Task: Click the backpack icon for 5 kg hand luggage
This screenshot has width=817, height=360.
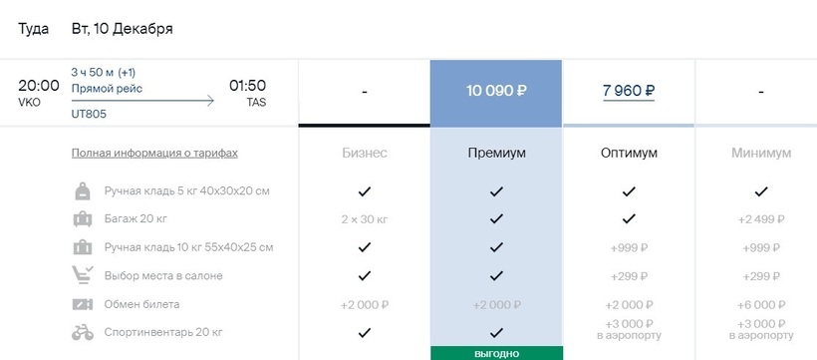Action: 83,190
